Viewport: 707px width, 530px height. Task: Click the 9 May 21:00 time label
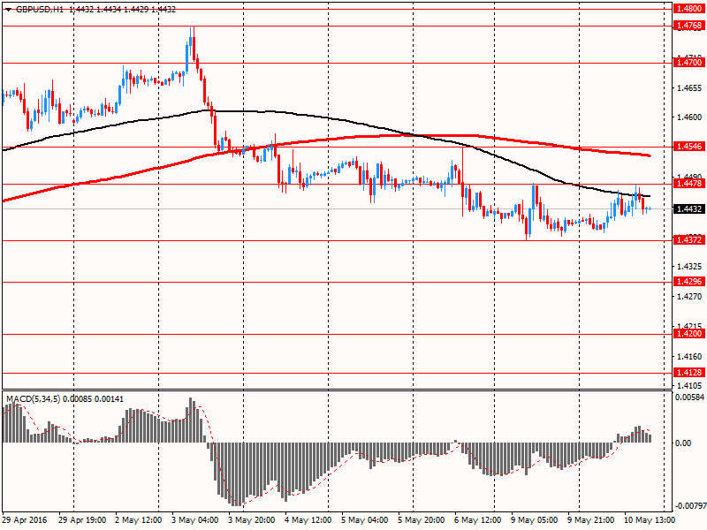pos(591,520)
